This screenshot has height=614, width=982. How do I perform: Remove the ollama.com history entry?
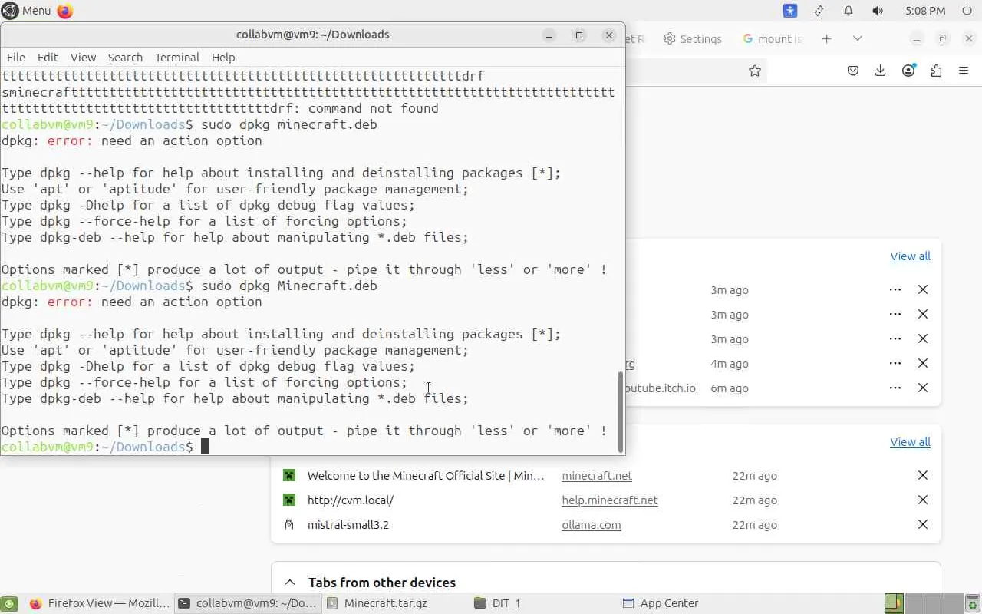coord(923,524)
